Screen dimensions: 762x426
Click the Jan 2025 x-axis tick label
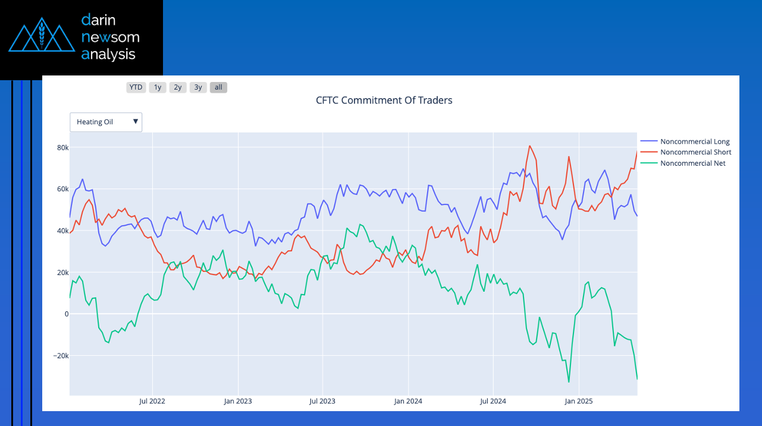tap(578, 401)
